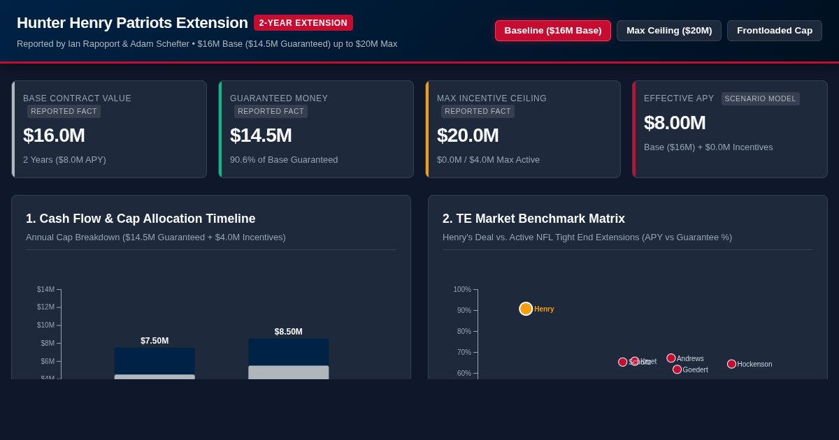This screenshot has width=839, height=440.
Task: Click the $14.5M guaranteed money value
Action: (x=261, y=135)
